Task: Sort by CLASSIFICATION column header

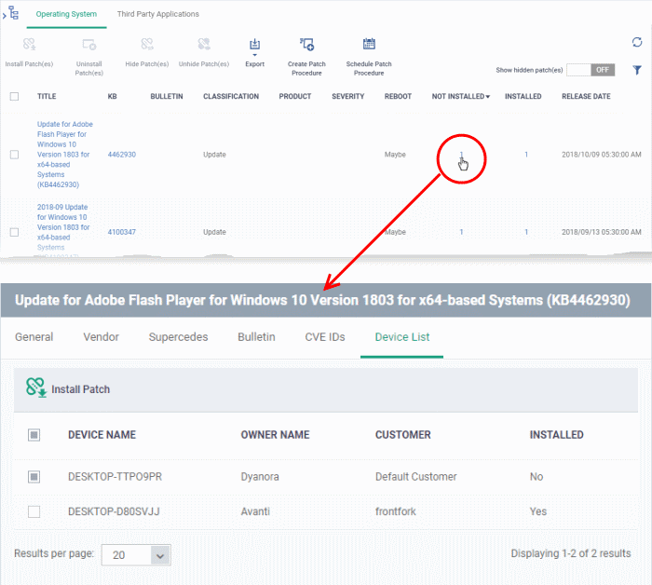Action: [x=231, y=97]
